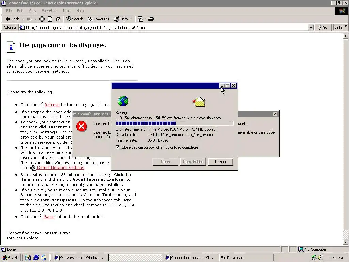This screenshot has width=349, height=262.
Task: Click the Done status bar text
Action: [11, 249]
